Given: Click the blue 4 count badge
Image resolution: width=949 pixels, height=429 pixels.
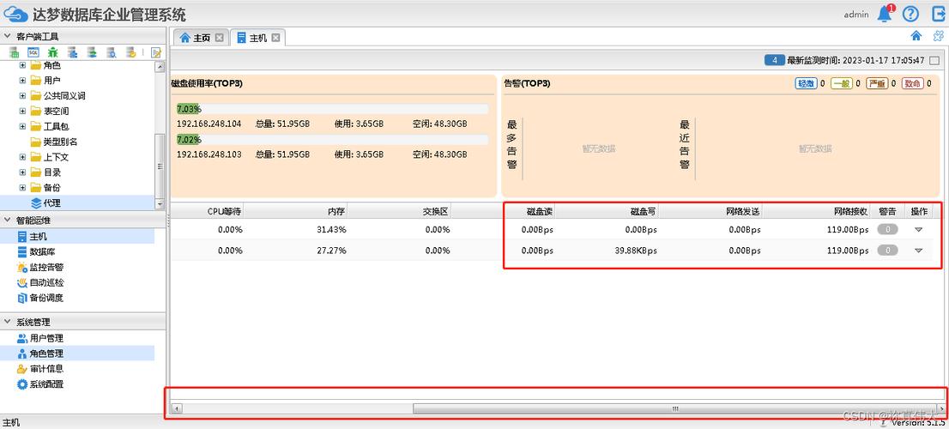Looking at the screenshot, I should coord(775,61).
